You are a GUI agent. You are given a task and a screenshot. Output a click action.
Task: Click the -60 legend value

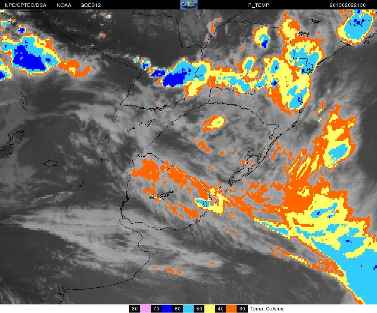click(x=177, y=309)
